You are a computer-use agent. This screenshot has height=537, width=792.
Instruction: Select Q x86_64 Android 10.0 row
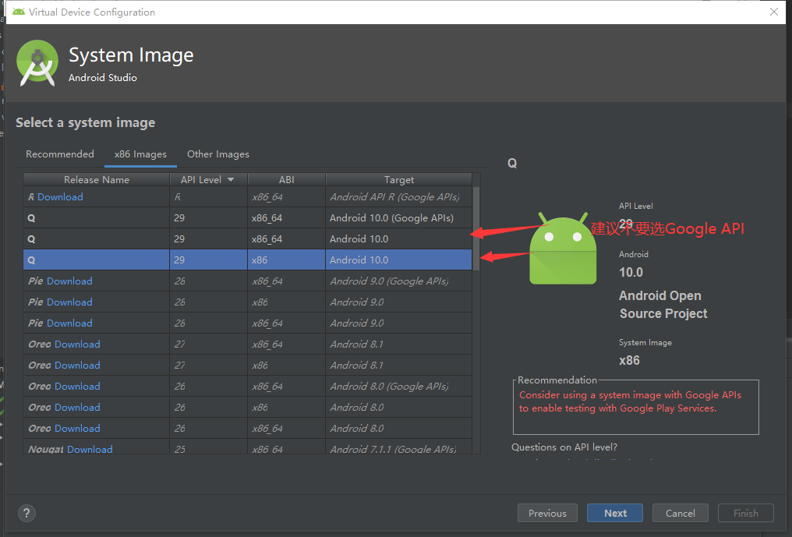tap(248, 239)
